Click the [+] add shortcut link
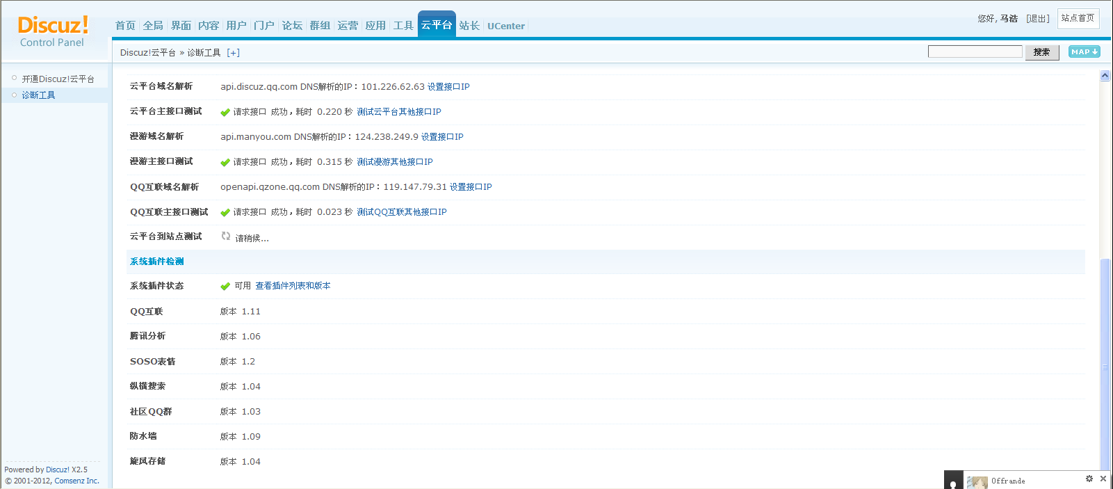This screenshot has width=1113, height=489. click(x=233, y=53)
